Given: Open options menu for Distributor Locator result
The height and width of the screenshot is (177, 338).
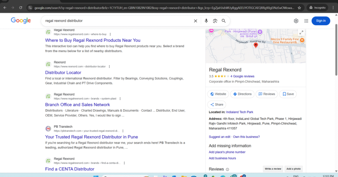Looking at the screenshot, I should point(108,66).
